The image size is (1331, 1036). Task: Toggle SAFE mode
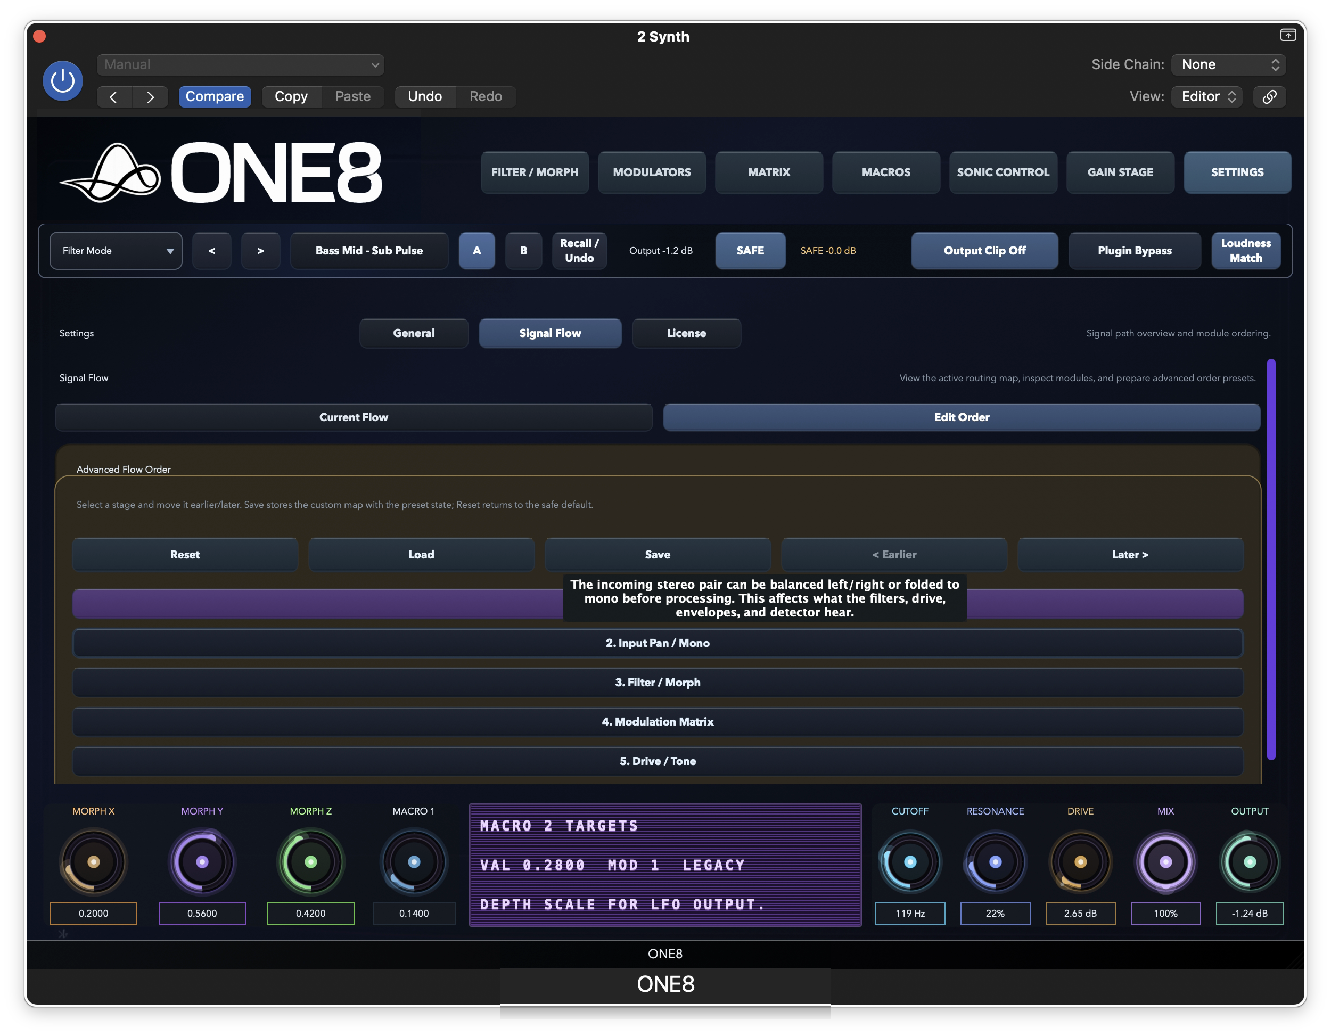pyautogui.click(x=750, y=250)
